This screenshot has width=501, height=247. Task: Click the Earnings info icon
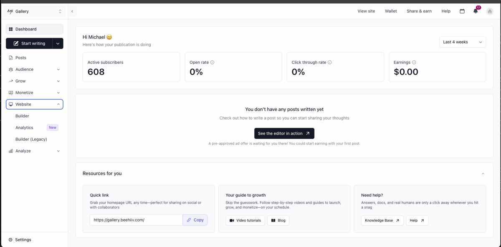(414, 62)
